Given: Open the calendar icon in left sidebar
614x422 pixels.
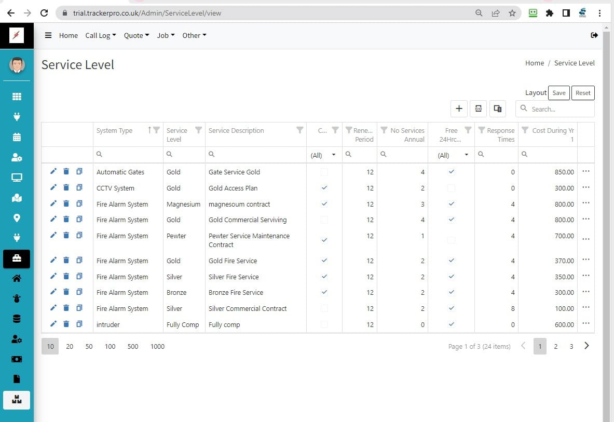Looking at the screenshot, I should click(x=17, y=137).
